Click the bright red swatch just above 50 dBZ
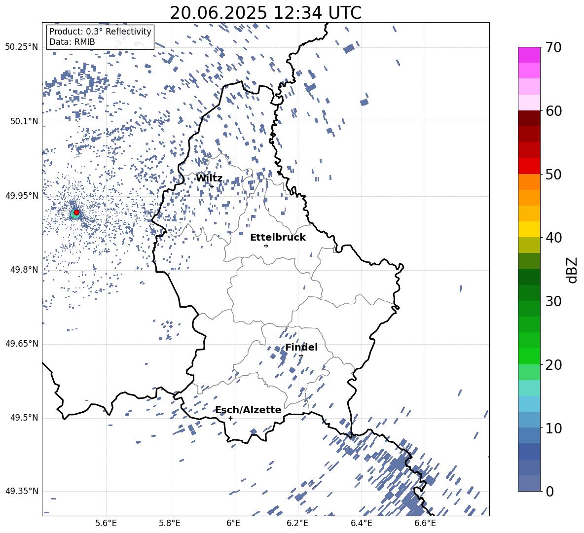The height and width of the screenshot is (533, 584). (x=529, y=166)
